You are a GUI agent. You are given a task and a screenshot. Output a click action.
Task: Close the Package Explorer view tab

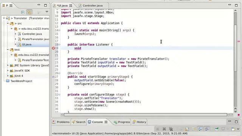pyautogui.click(x=11, y=6)
